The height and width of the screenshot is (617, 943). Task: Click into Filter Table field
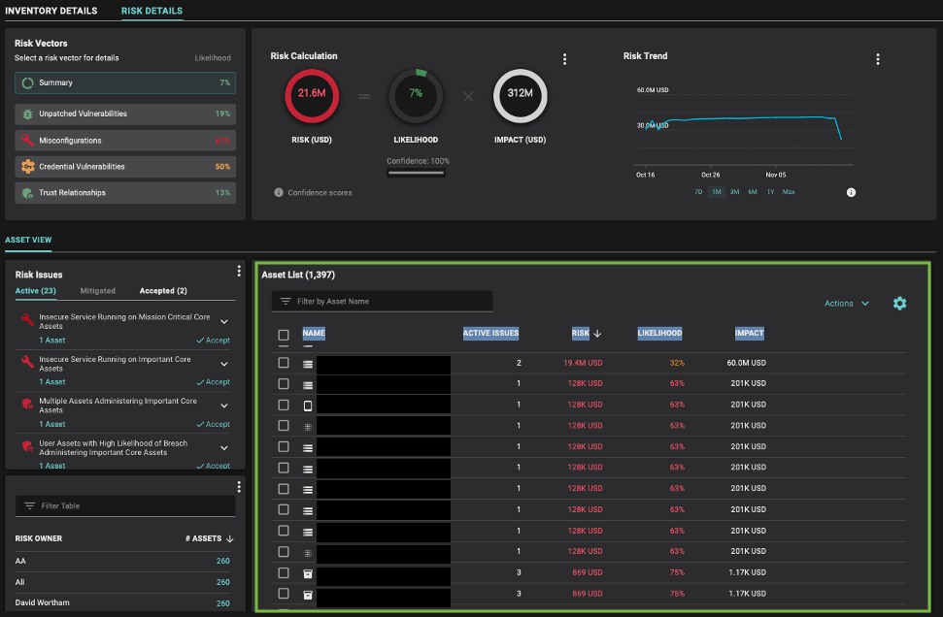(125, 505)
